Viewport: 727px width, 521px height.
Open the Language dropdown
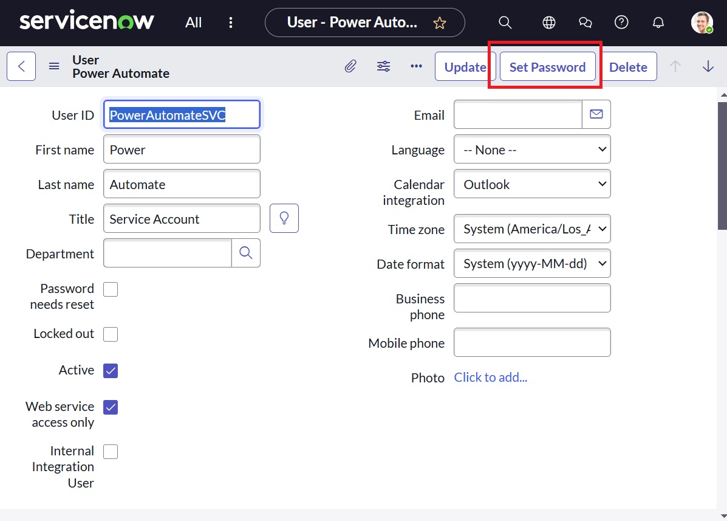(532, 150)
